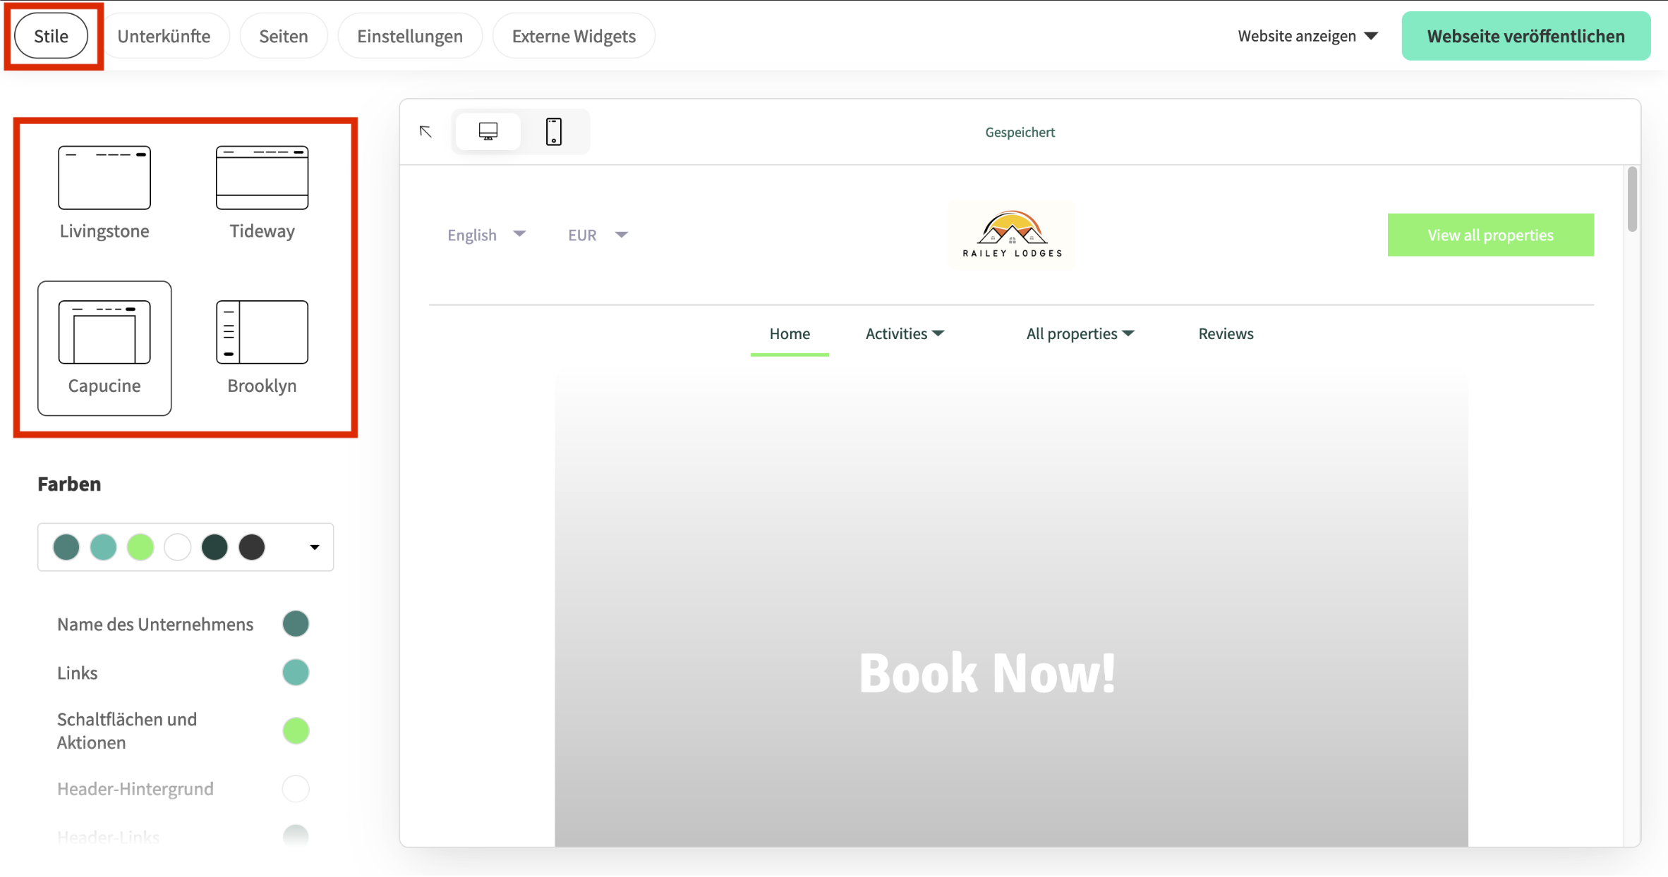Switch to the Unterkünfte tab
This screenshot has width=1668, height=877.
[x=166, y=35]
